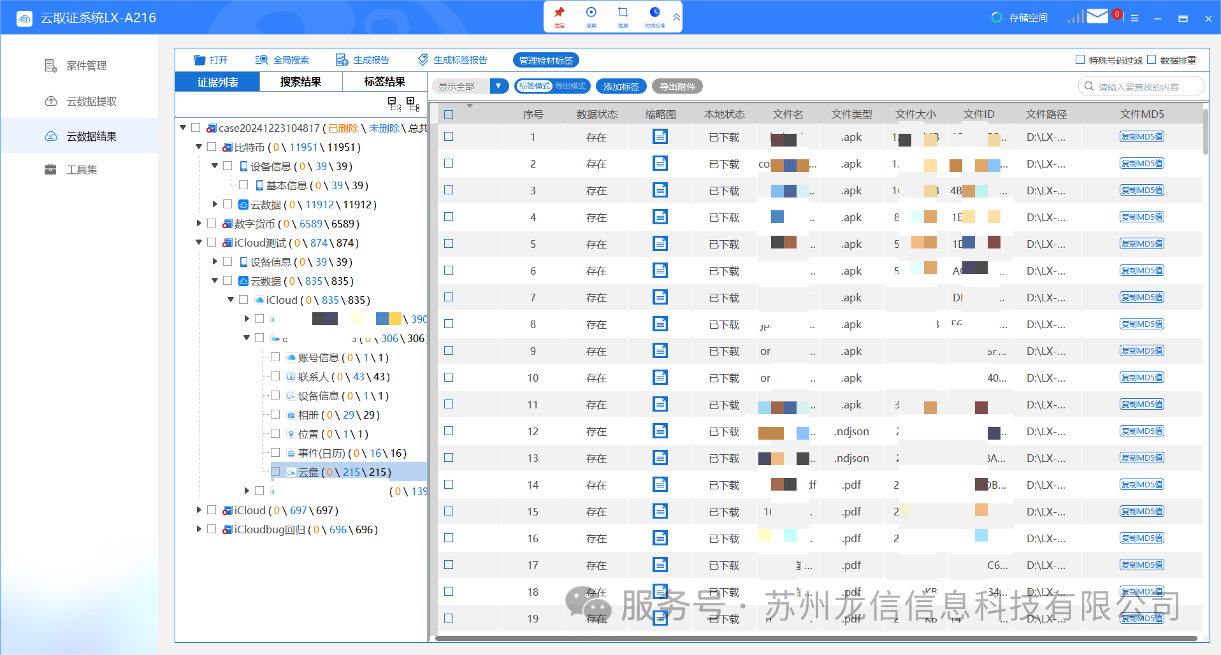Click the 录屏 screen record icon
This screenshot has width=1221, height=655.
point(591,15)
